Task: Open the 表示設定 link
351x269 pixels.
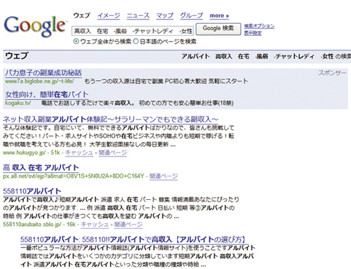Action: pyautogui.click(x=253, y=33)
